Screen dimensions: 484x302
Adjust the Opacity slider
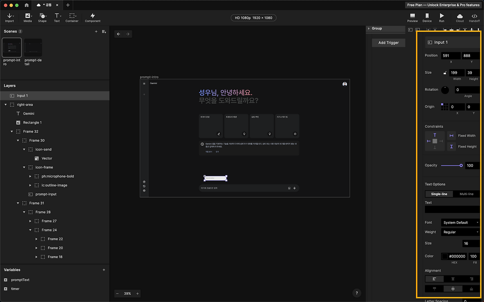(x=451, y=166)
